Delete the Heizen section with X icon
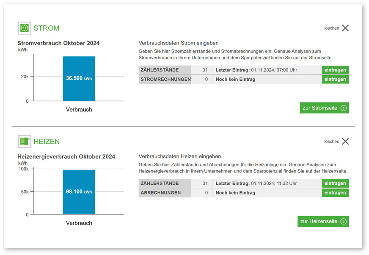Screen dimensions: 369x255 345,142
